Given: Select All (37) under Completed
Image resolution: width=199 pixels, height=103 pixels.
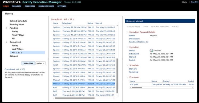Looking at the screenshot, I should click(x=27, y=53).
